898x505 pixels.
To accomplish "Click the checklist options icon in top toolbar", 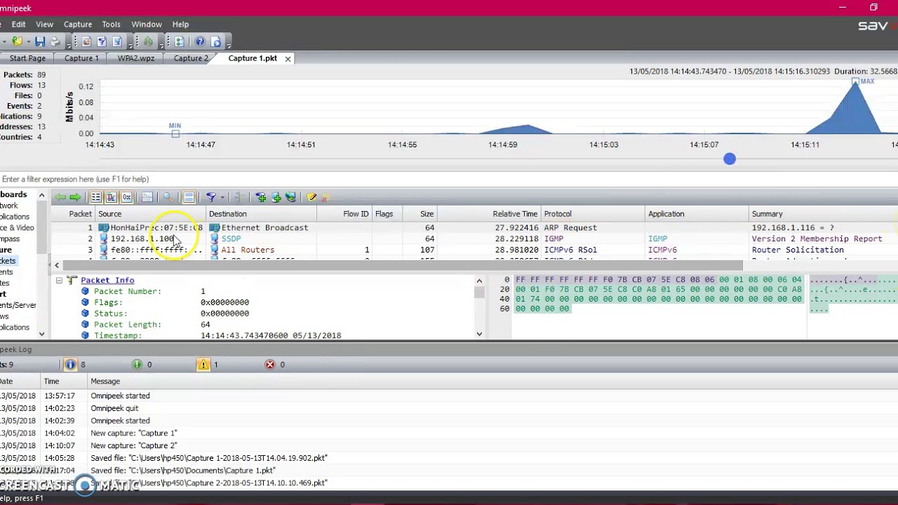I will [x=179, y=42].
